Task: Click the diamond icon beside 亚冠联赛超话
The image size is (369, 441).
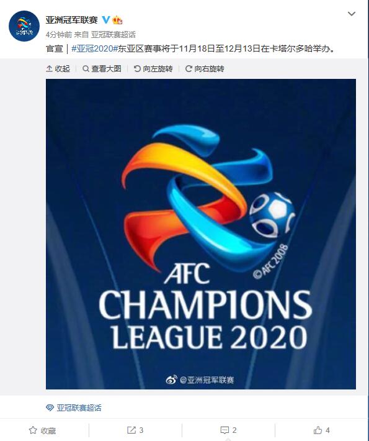Action: 50,408
